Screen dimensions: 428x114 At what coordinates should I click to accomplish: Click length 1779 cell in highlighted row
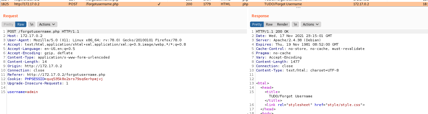coord(207,5)
